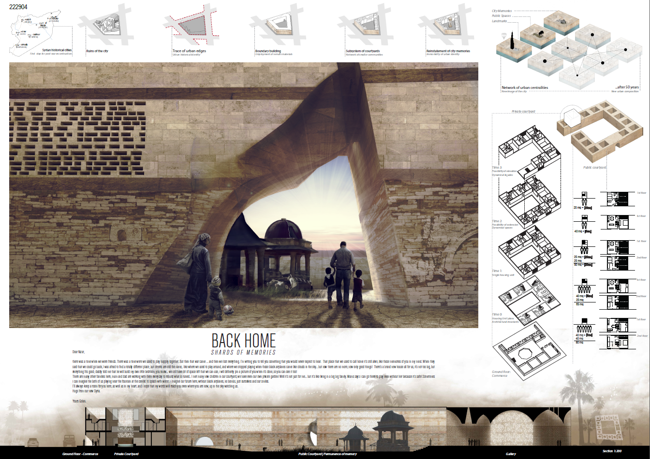Click the Network of urban centralities label
The height and width of the screenshot is (459, 650).
[x=525, y=87]
